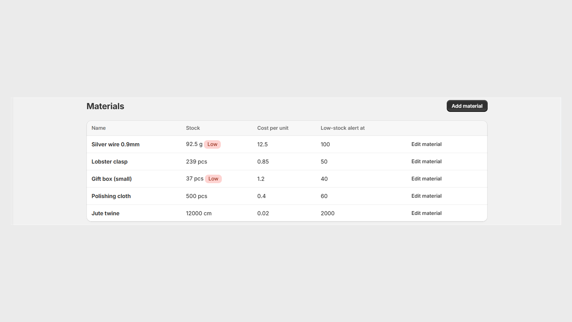572x322 pixels.
Task: Select the Jute twine name
Action: 105,213
